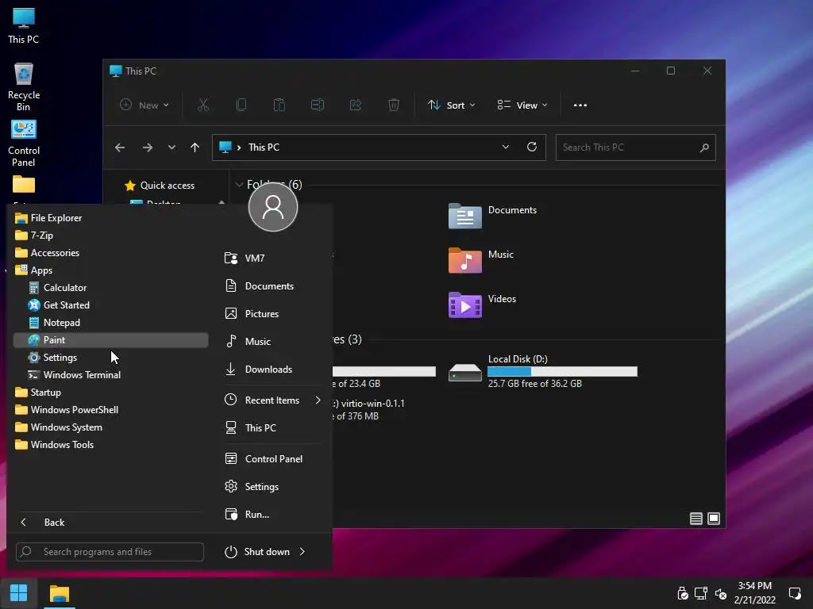Collapse the Folders (6) group
This screenshot has width=813, height=609.
tap(239, 184)
